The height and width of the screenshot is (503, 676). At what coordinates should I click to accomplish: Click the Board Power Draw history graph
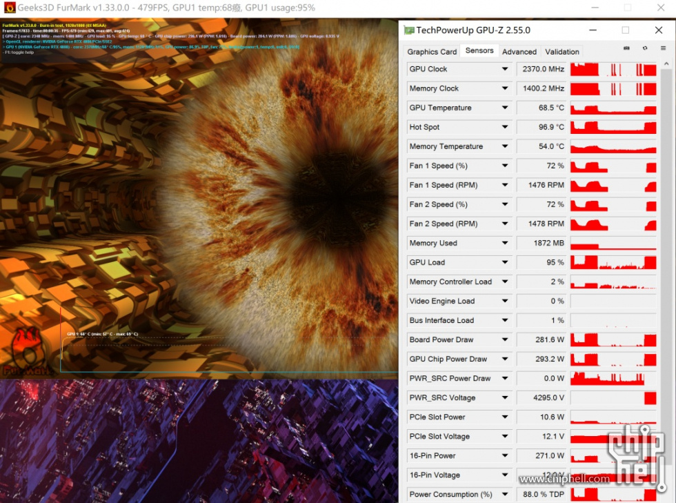(613, 339)
